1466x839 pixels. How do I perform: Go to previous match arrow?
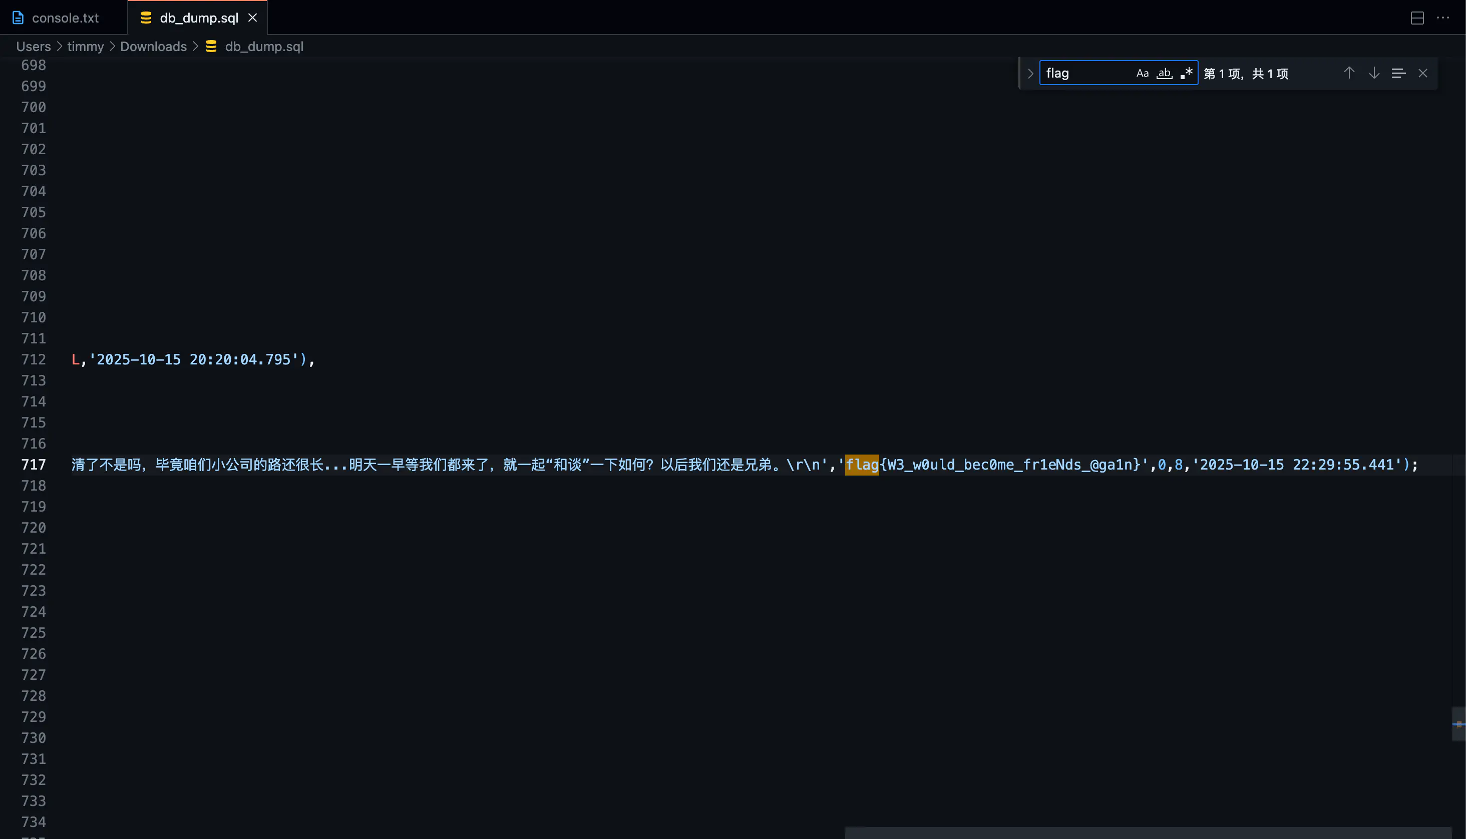1349,73
